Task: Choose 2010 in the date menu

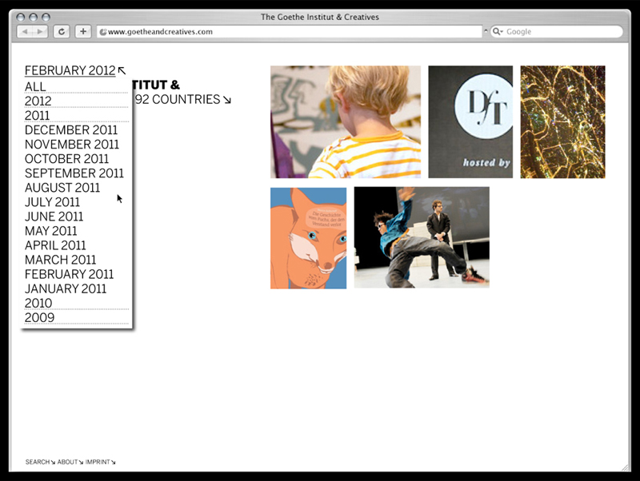Action: [x=38, y=303]
